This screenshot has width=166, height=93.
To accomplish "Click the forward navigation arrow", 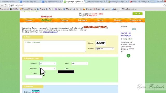I will [2, 5].
